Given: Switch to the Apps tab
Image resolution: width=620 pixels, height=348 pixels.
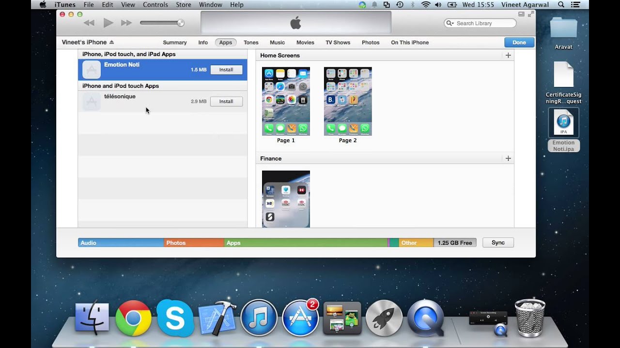Looking at the screenshot, I should 226,43.
